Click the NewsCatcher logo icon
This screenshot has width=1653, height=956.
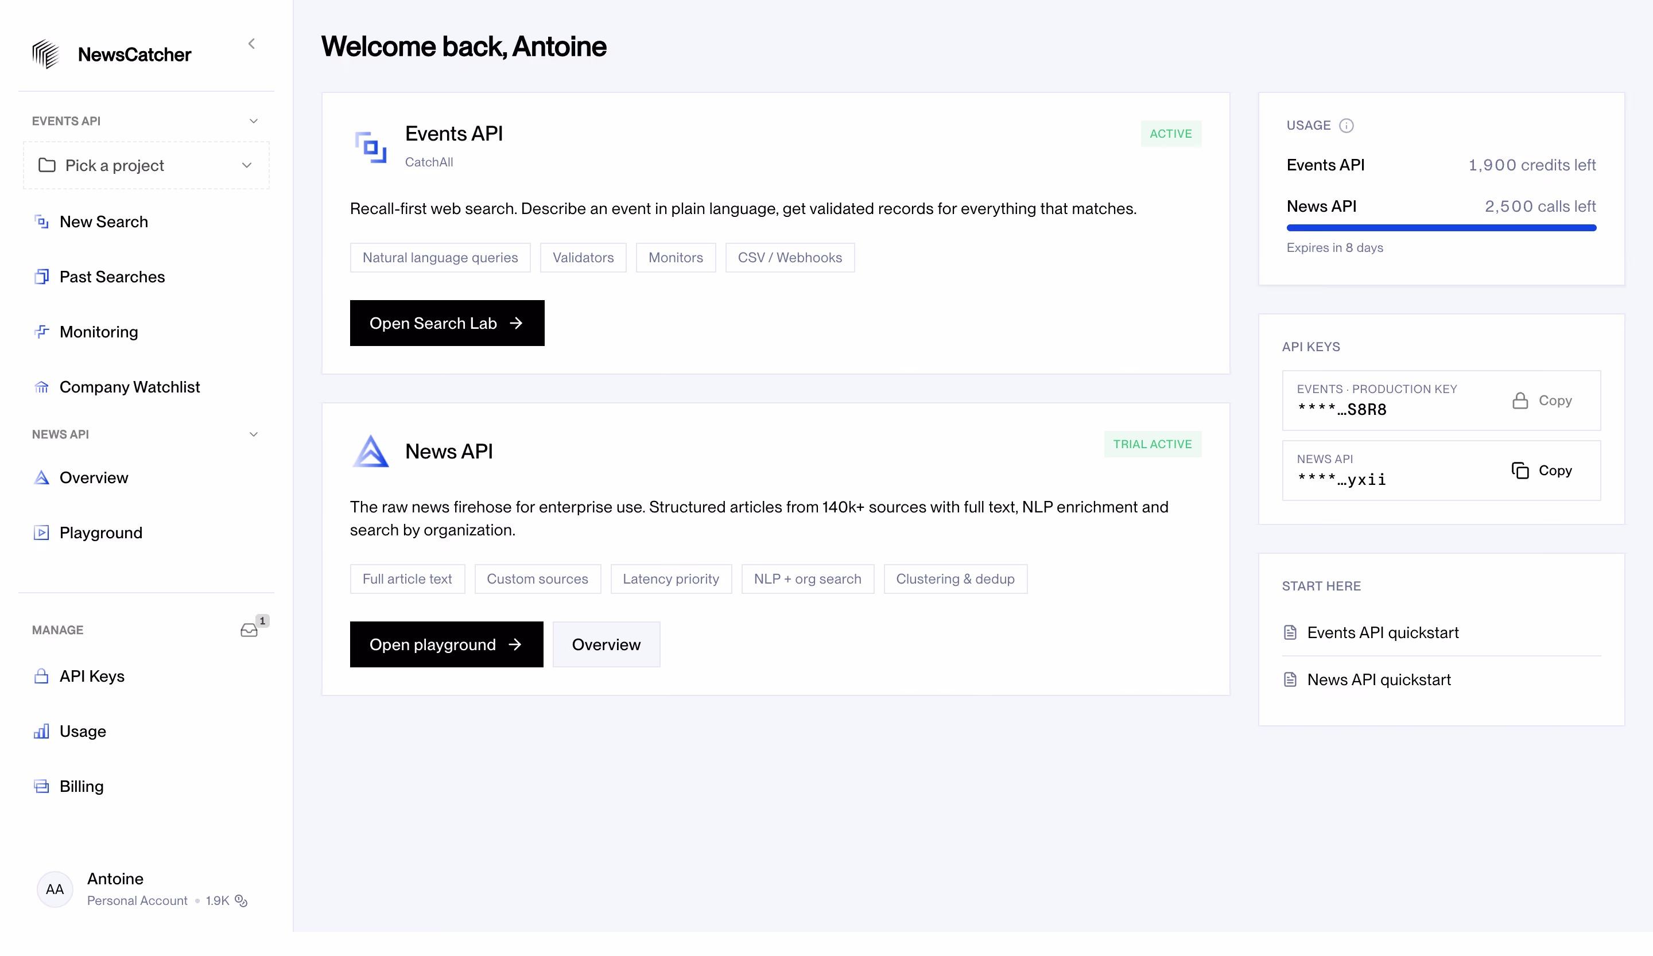(x=46, y=55)
